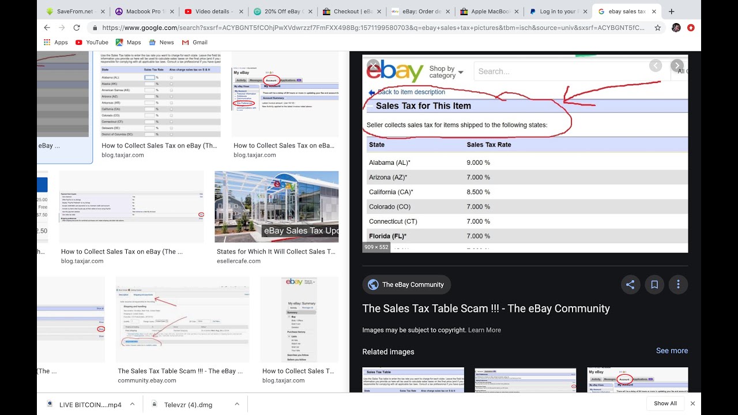Click the esellercafe.com source text
Screen dimensions: 738x415
click(x=238, y=261)
